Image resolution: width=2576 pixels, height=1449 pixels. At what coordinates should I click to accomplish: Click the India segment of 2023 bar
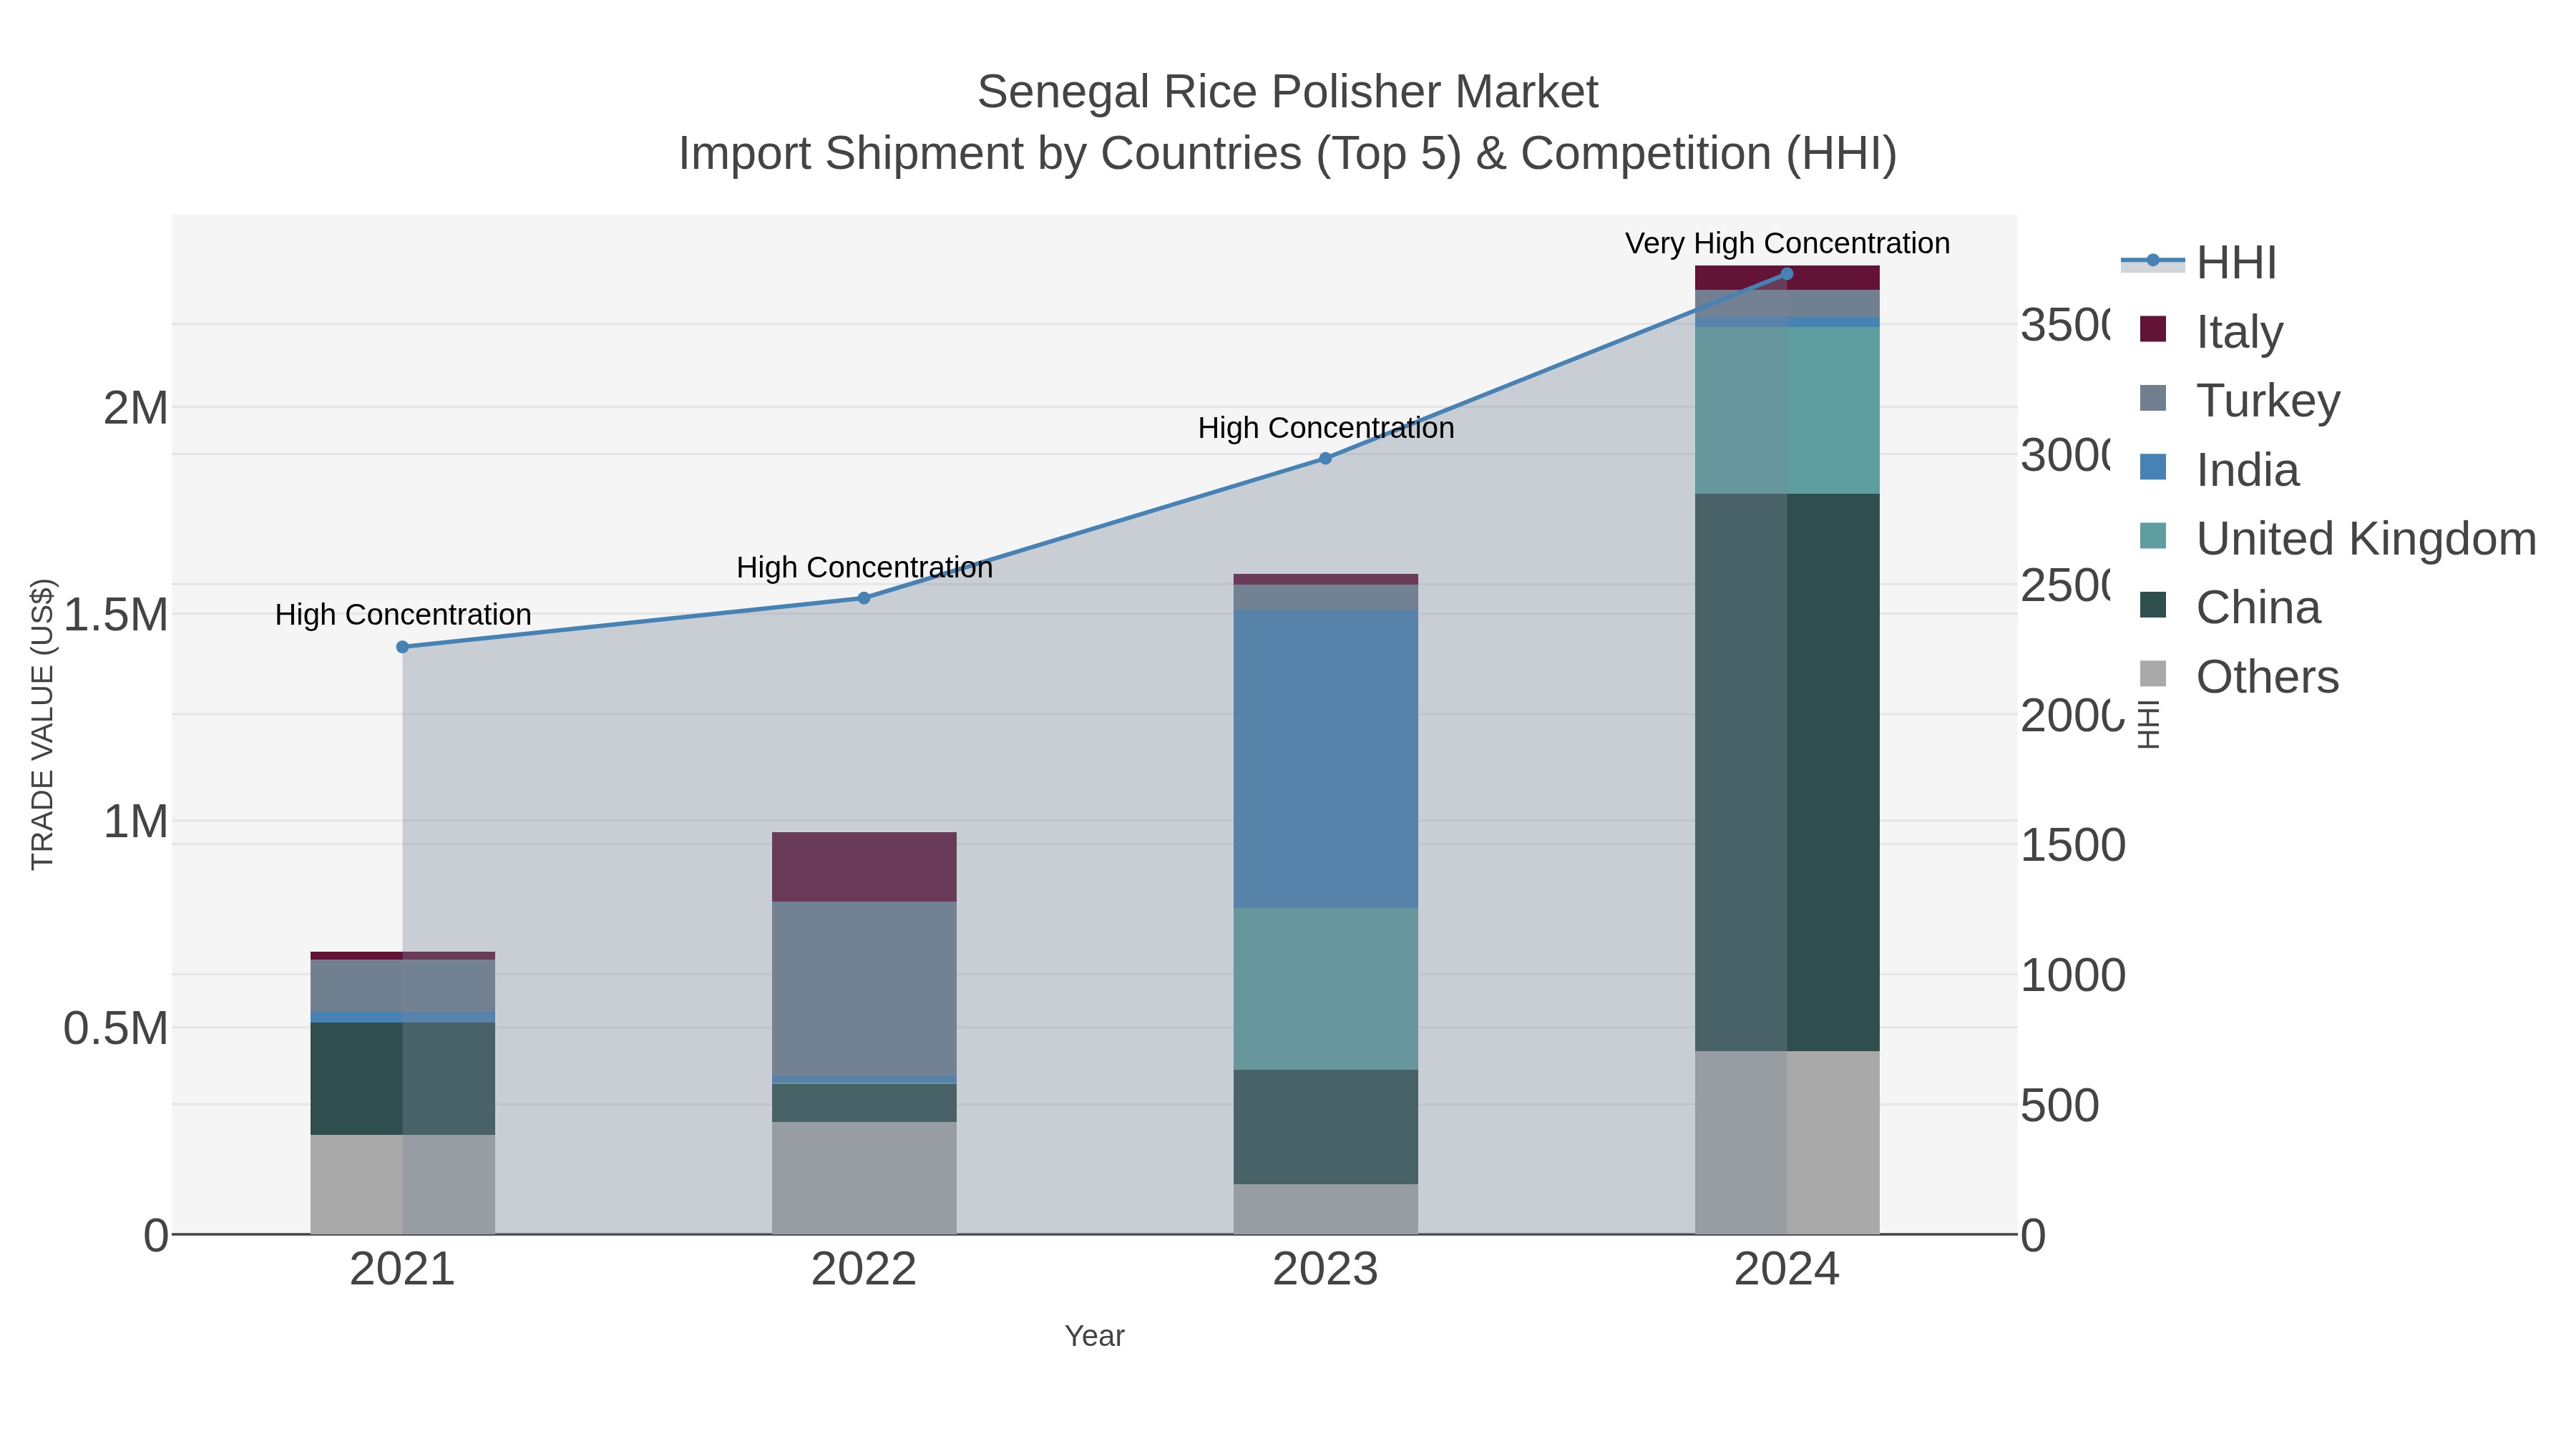click(1325, 759)
